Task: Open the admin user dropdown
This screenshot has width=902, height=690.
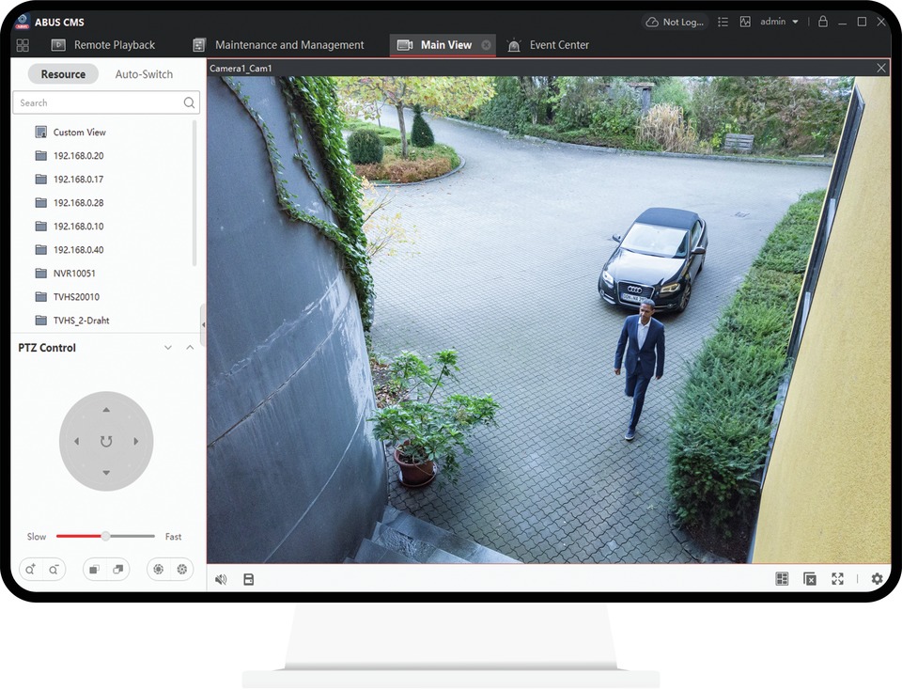Action: coord(779,22)
